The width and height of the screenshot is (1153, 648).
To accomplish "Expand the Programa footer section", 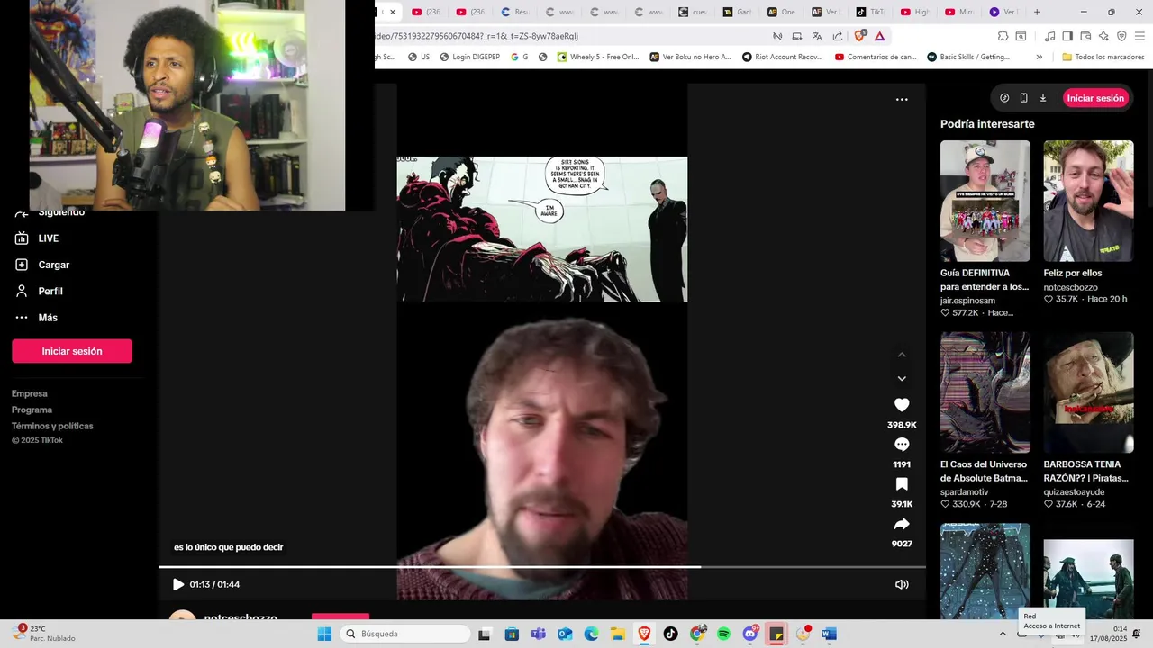I will click(x=32, y=409).
